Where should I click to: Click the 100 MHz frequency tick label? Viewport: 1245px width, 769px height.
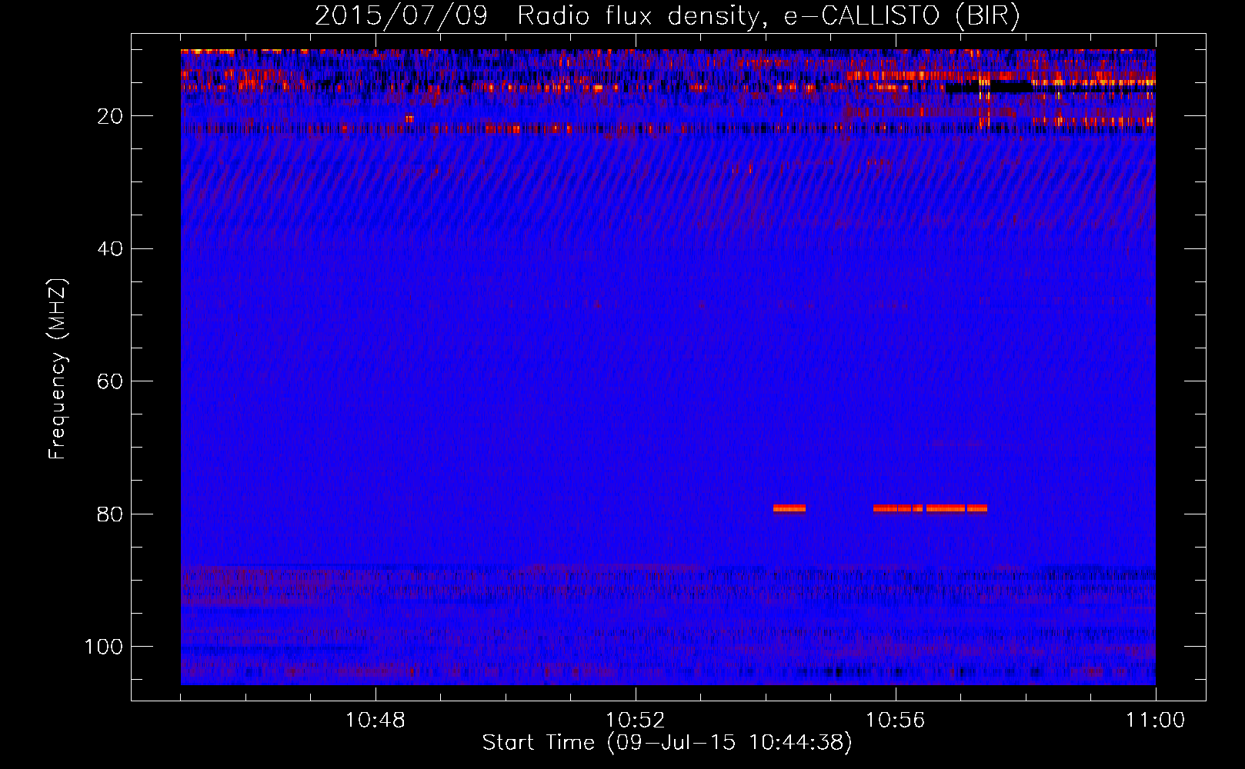[104, 647]
